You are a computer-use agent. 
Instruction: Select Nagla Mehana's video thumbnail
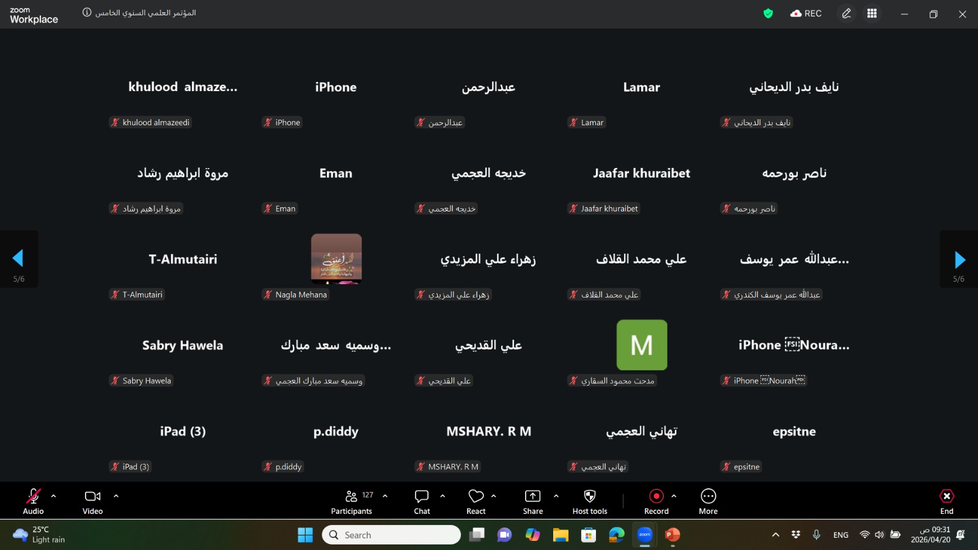point(336,258)
